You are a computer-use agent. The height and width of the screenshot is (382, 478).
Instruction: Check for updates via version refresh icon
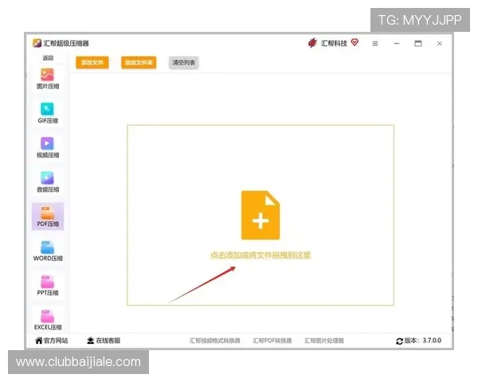(399, 341)
